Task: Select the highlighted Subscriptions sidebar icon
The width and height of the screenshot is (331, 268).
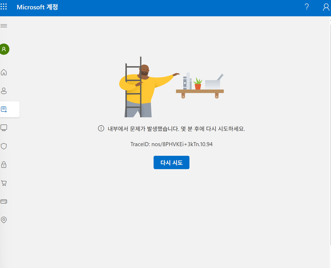Action: [4, 109]
